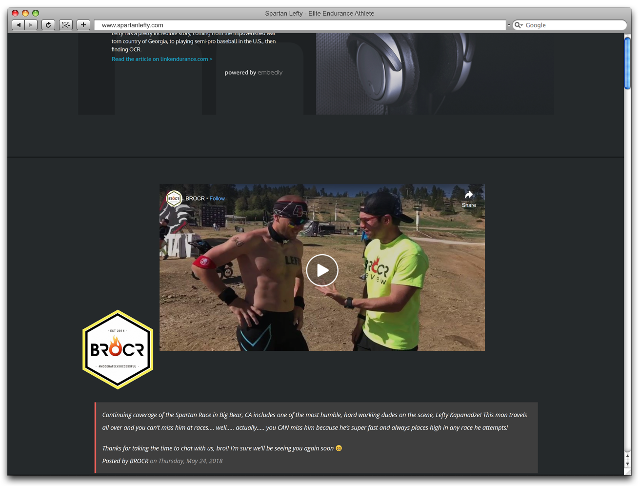Click the window resize grip in the corner
This screenshot has height=486, width=639.
pyautogui.click(x=627, y=471)
